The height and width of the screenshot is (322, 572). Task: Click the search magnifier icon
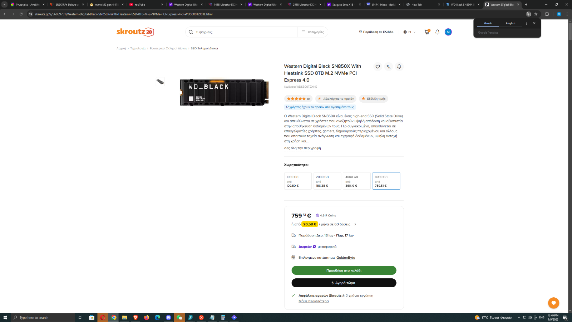pos(191,32)
